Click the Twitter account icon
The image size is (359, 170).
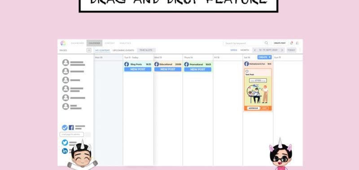[65, 143]
